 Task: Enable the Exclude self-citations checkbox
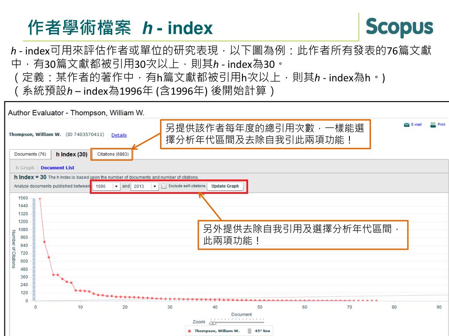(x=164, y=186)
